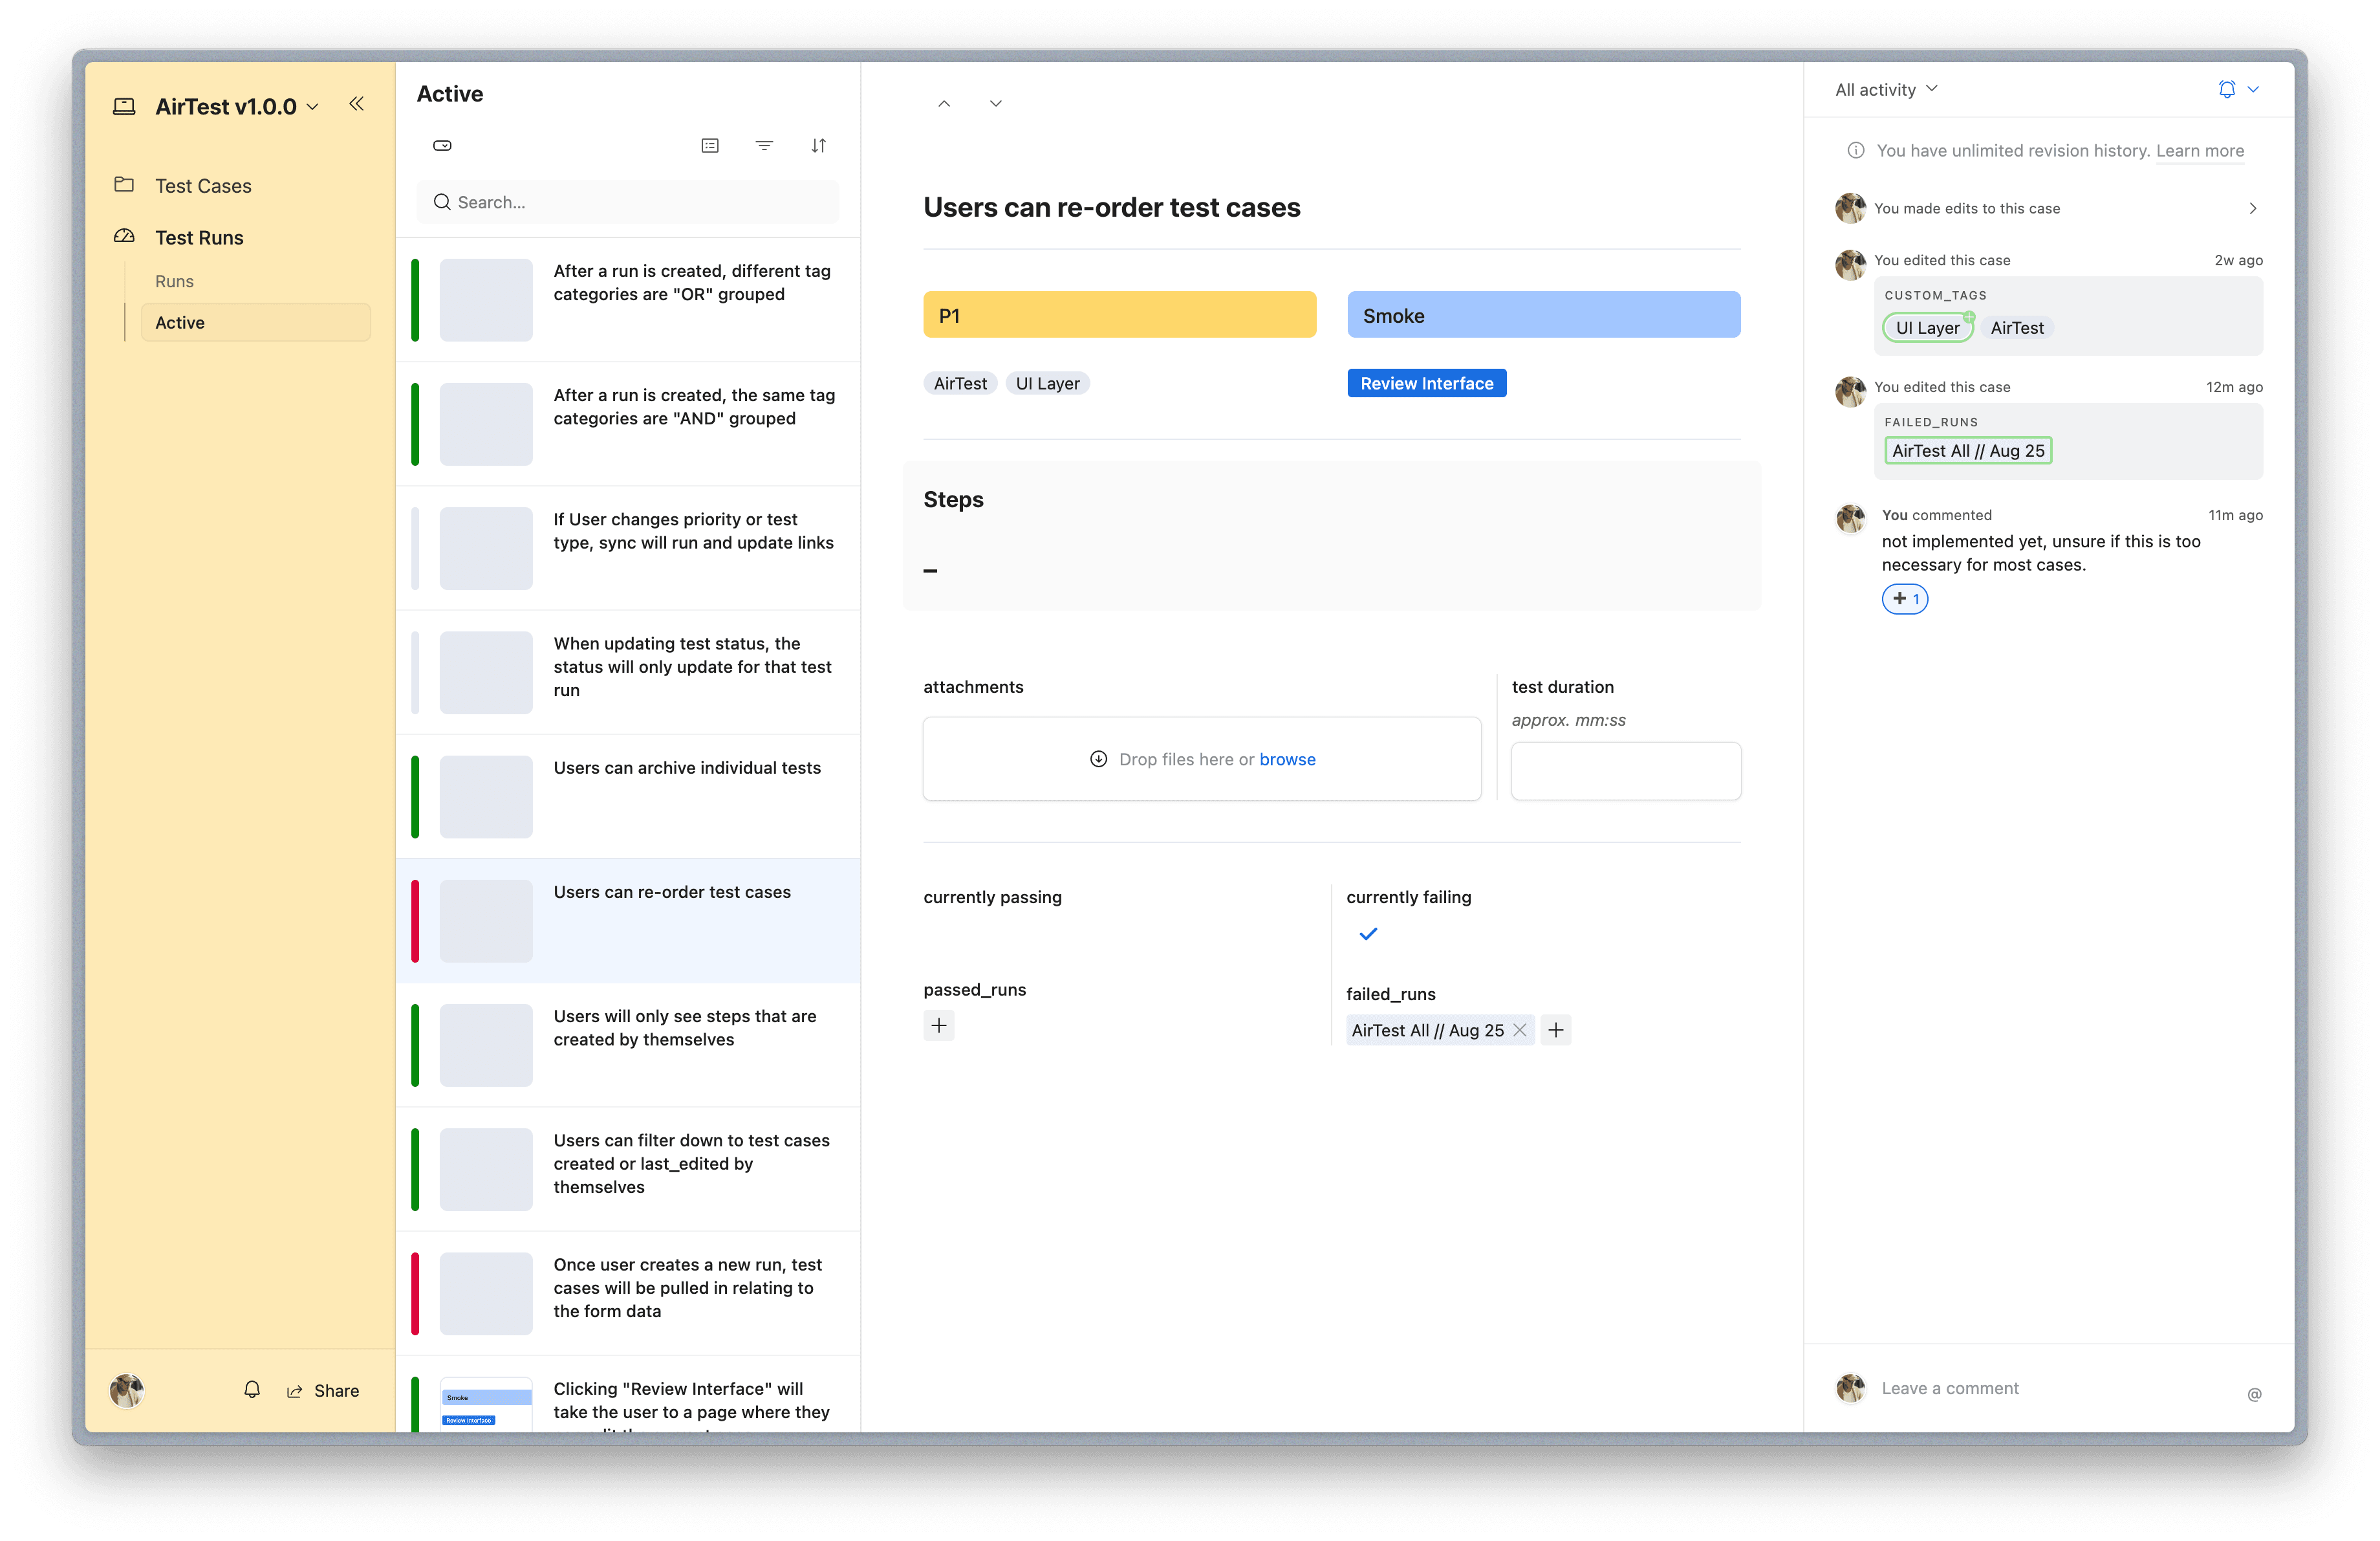2380x1541 pixels.
Task: Go to previous record with up arrow
Action: coord(944,104)
